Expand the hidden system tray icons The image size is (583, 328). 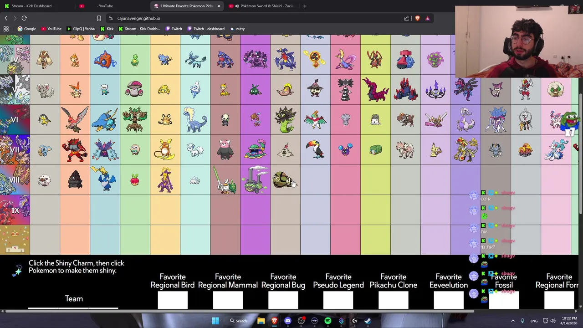click(x=512, y=321)
